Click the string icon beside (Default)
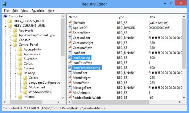The image size is (189, 113). (70, 23)
